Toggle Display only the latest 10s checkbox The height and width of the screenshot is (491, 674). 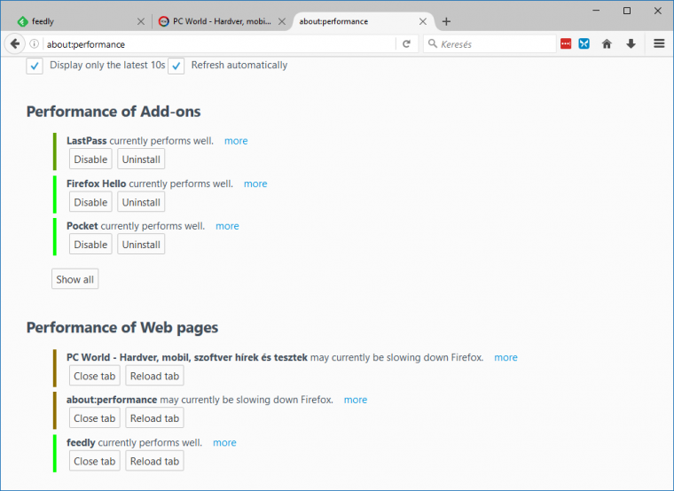[35, 66]
